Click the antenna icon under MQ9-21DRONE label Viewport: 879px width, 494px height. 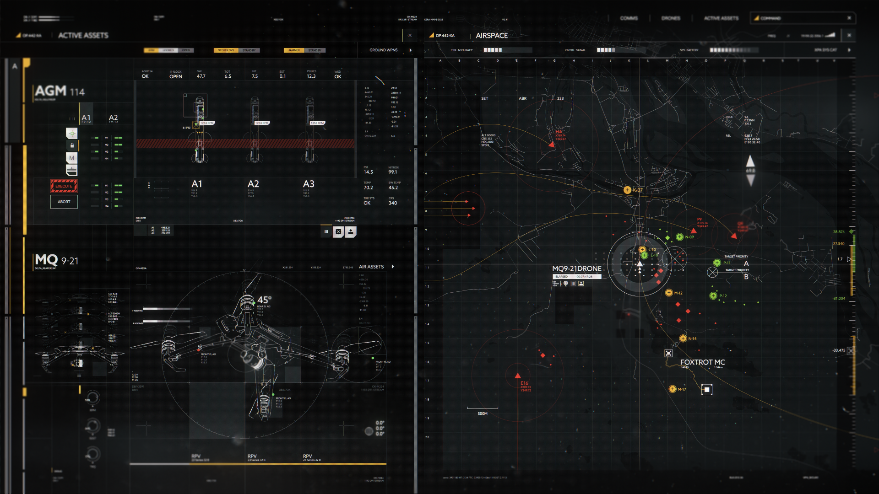pos(566,284)
